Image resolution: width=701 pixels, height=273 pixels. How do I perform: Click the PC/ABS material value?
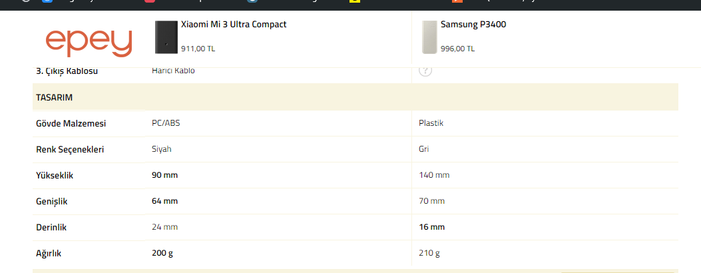[x=166, y=123]
